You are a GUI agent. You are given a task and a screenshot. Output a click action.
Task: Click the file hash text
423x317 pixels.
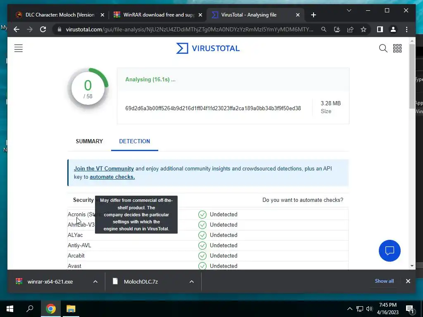coord(213,108)
